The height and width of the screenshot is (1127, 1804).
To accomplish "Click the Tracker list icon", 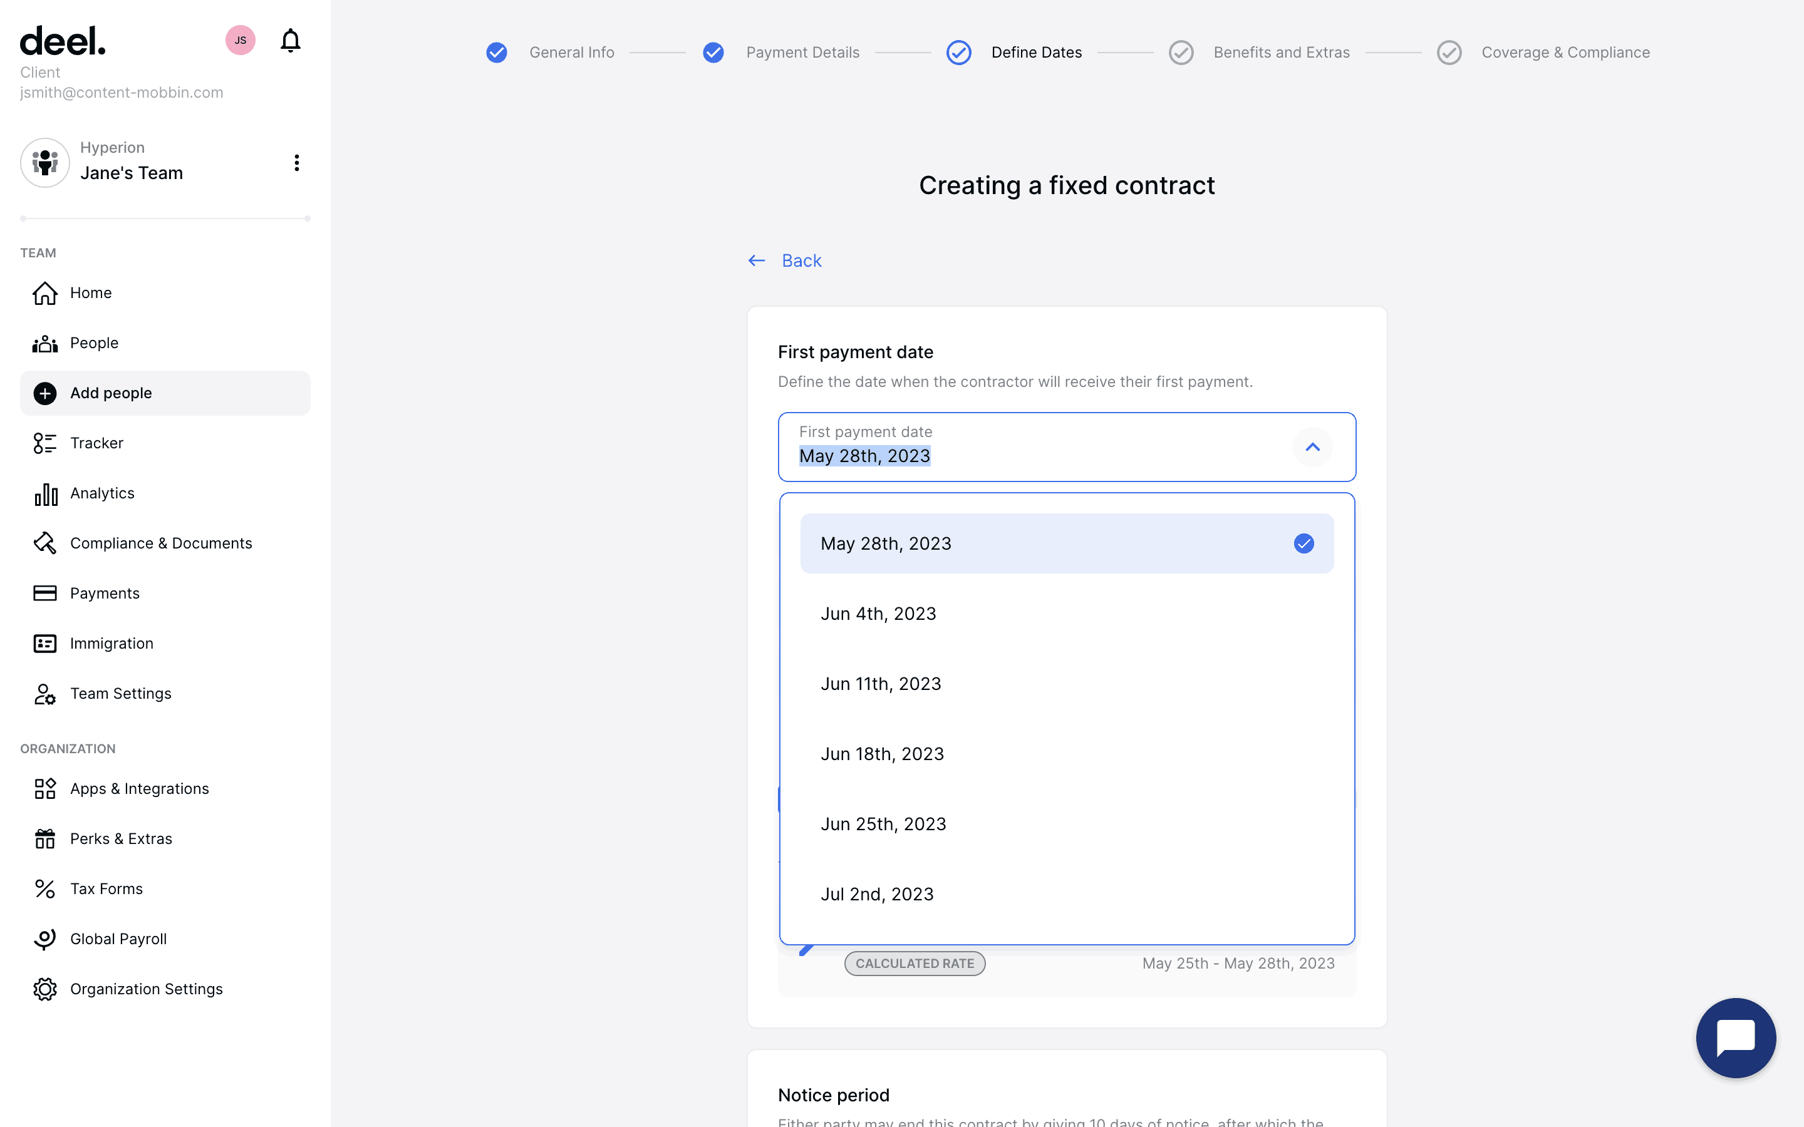I will coord(44,443).
